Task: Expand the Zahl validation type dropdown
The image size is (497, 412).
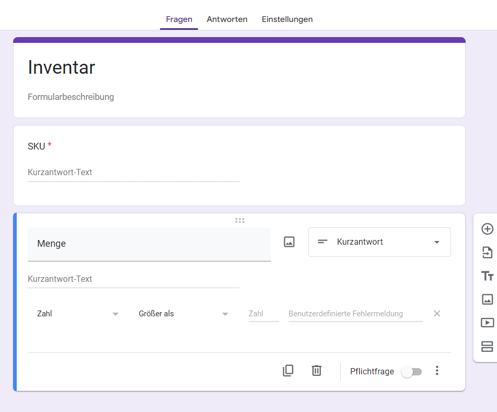Action: (x=78, y=314)
